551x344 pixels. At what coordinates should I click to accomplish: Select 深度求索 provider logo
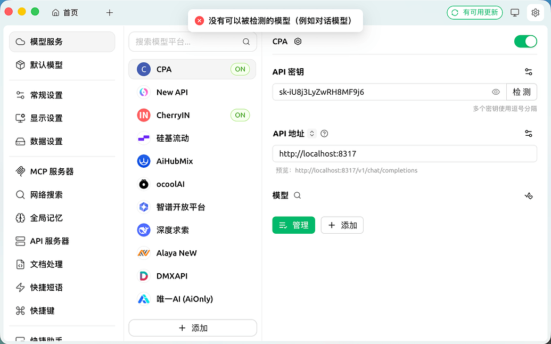tap(144, 230)
